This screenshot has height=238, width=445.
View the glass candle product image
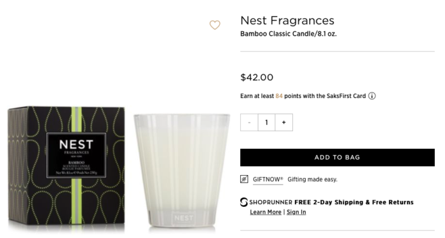182,171
